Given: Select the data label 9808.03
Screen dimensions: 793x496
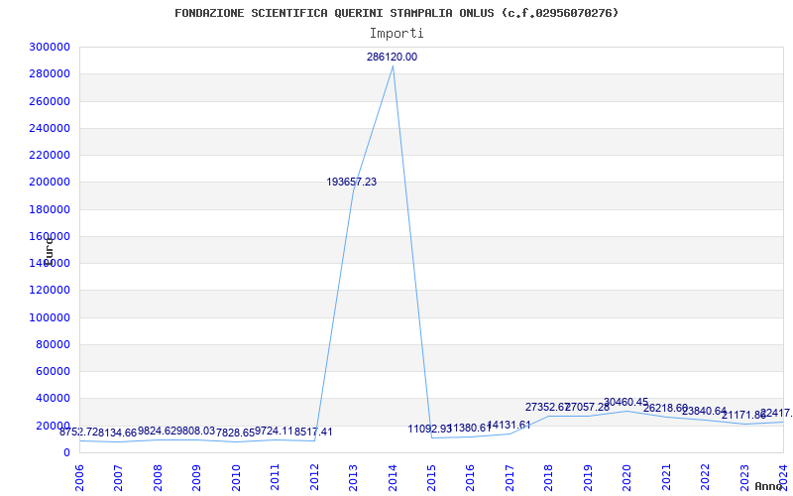Looking at the screenshot, I should [196, 432].
